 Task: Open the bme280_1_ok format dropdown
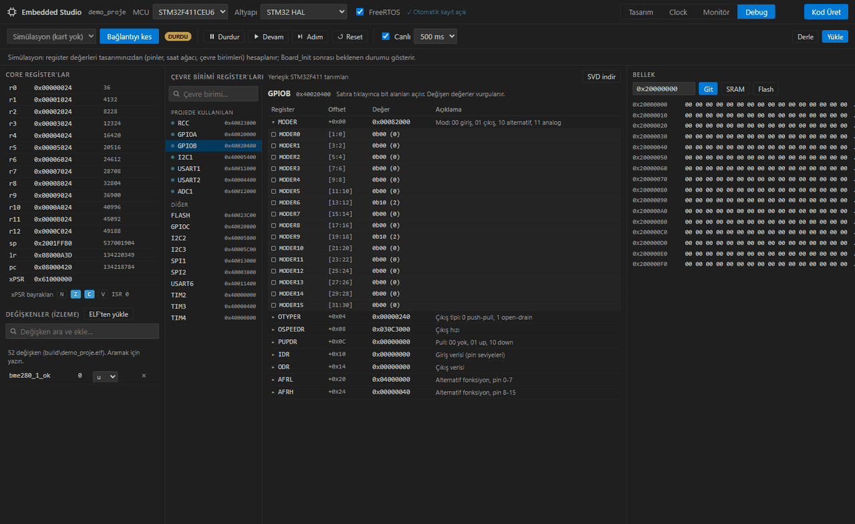(105, 376)
